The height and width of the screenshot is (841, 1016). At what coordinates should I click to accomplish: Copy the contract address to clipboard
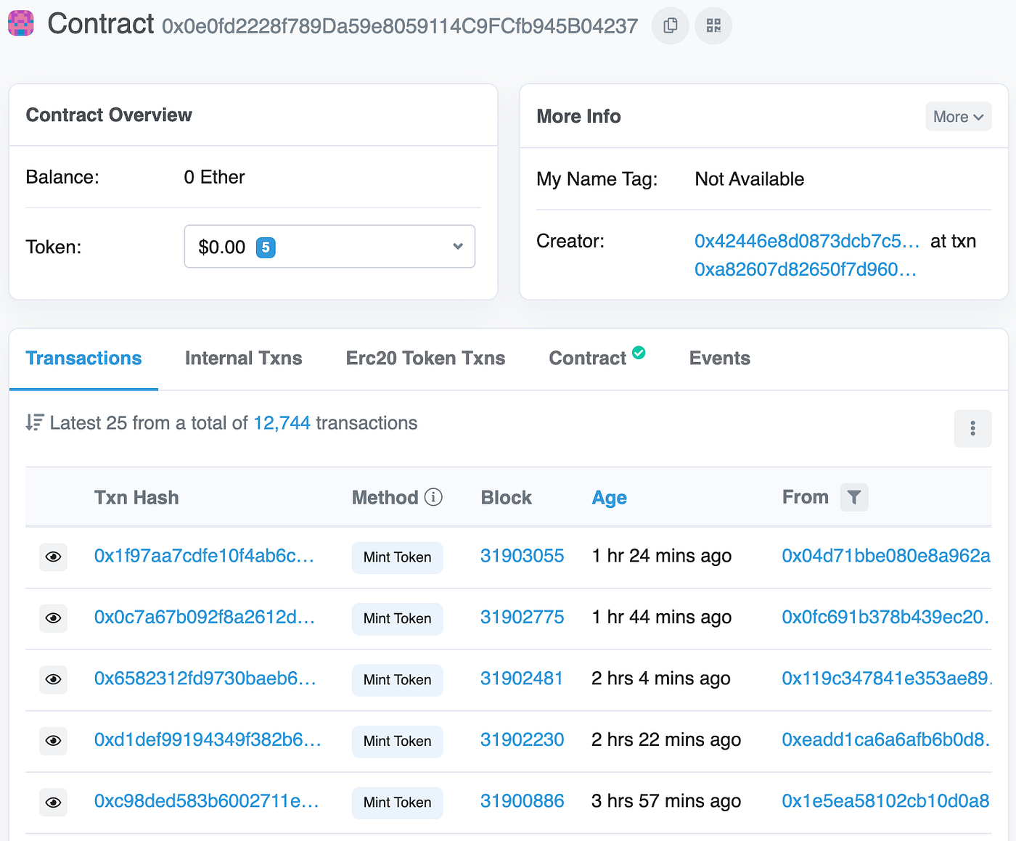[670, 26]
